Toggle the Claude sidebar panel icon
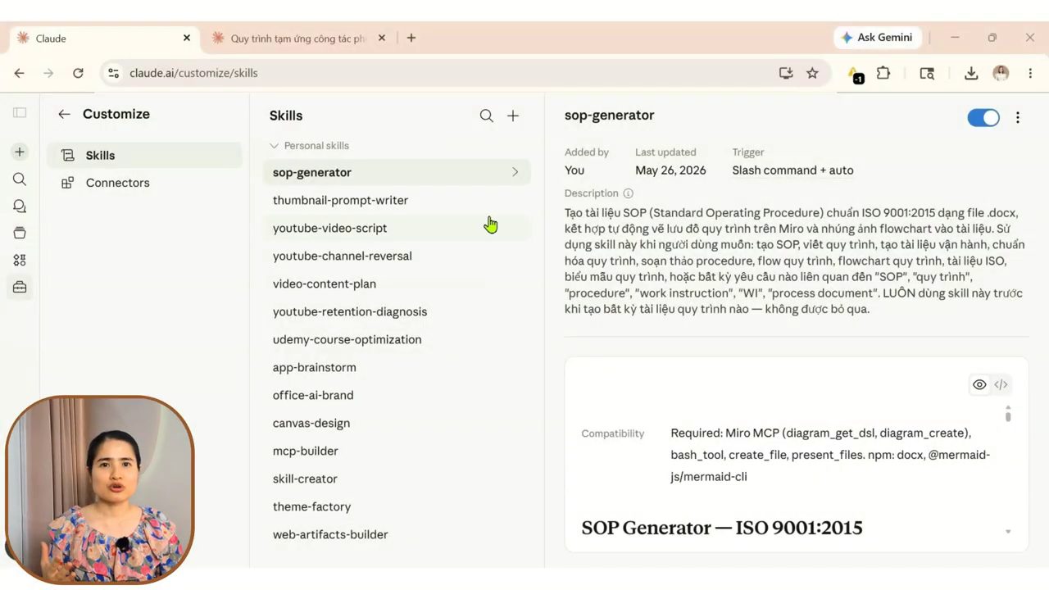 click(x=20, y=112)
